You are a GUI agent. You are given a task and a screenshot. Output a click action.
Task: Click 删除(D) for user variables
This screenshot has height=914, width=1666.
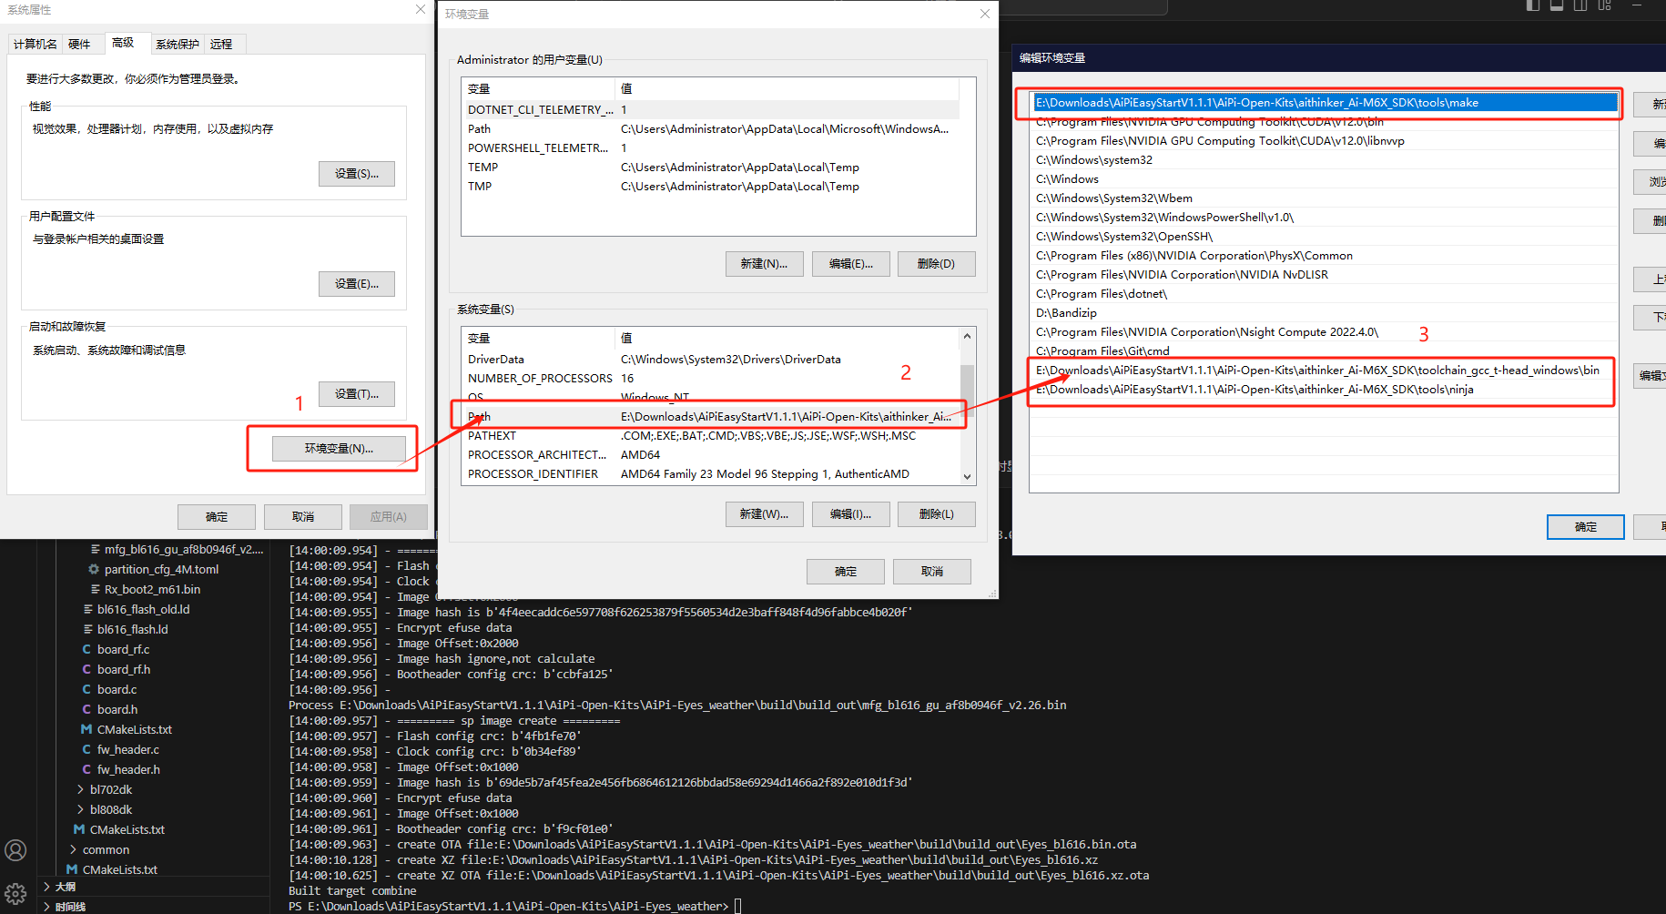click(x=937, y=264)
